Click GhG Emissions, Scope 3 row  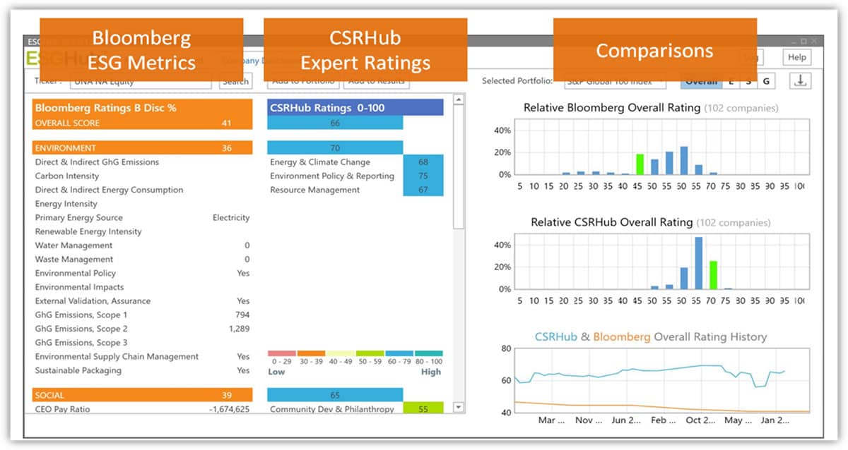[x=142, y=343]
